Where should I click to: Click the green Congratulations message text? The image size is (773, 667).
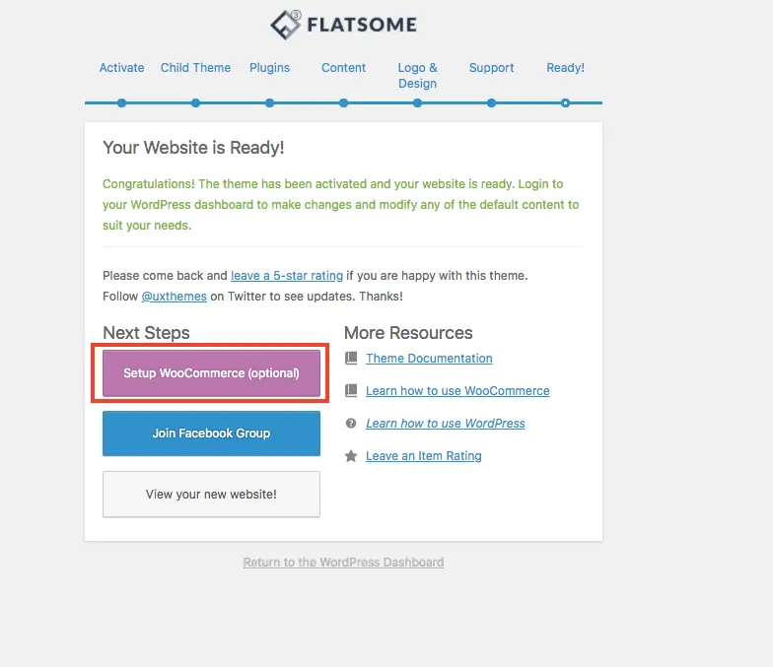[x=341, y=205]
